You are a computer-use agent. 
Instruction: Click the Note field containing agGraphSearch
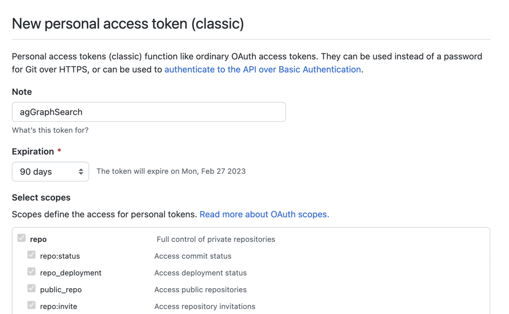[148, 112]
